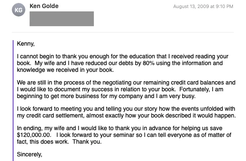Click the header divider line below the sender

pos(123,32)
